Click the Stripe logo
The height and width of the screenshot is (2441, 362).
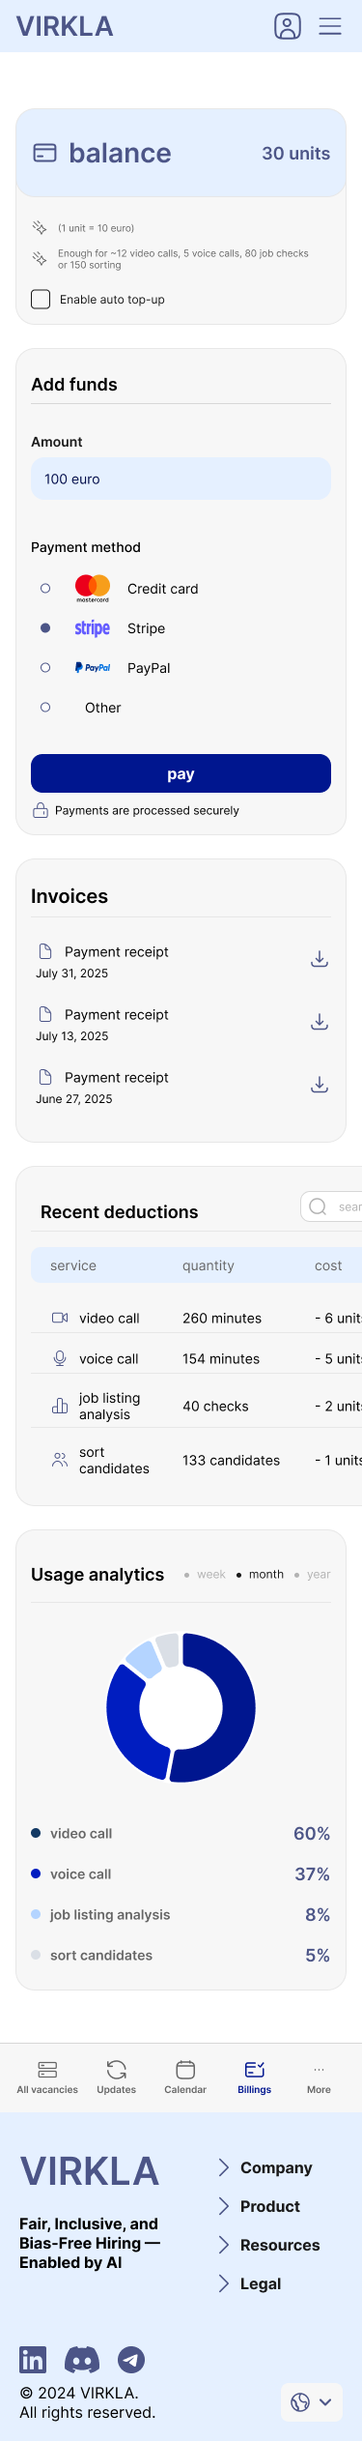[93, 628]
